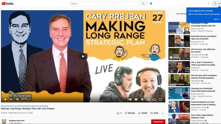Click the search magnifier button
The width and height of the screenshot is (221, 124).
[x=143, y=4]
